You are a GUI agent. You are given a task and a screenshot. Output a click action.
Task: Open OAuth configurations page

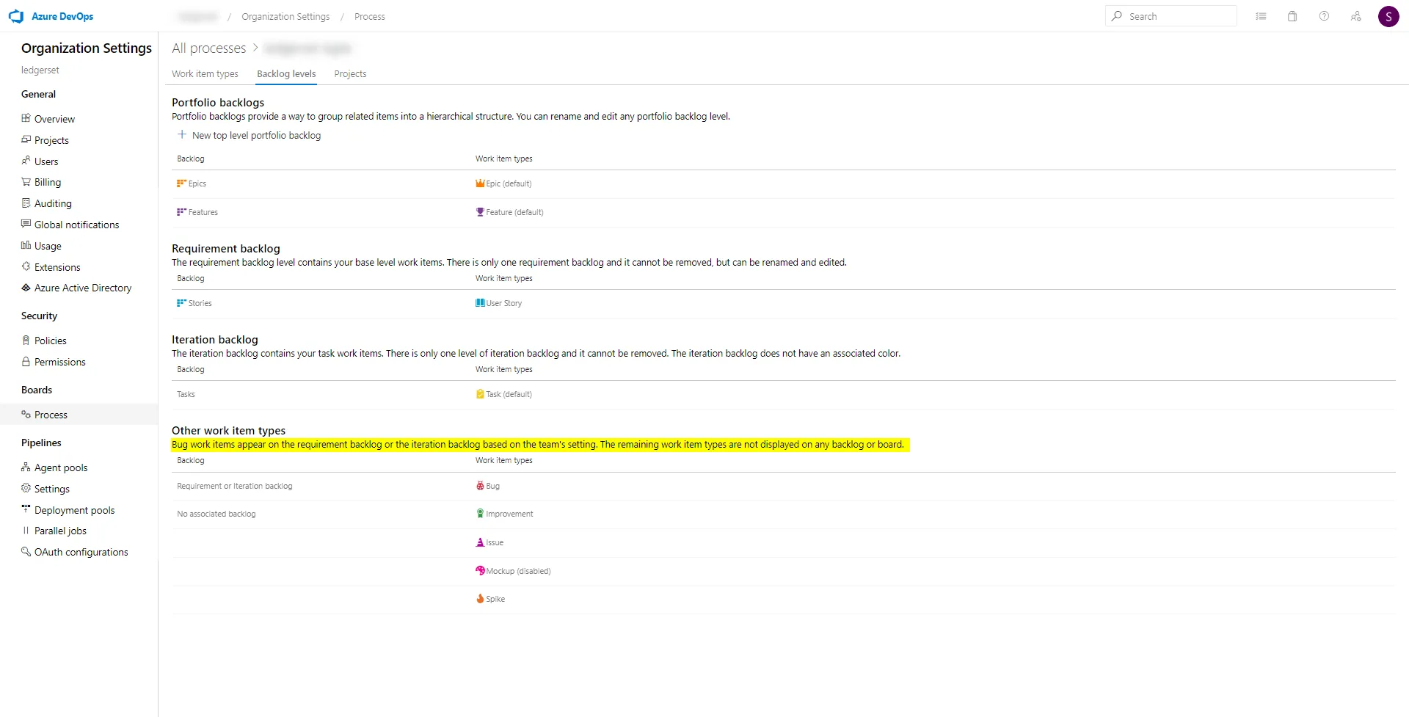(81, 552)
